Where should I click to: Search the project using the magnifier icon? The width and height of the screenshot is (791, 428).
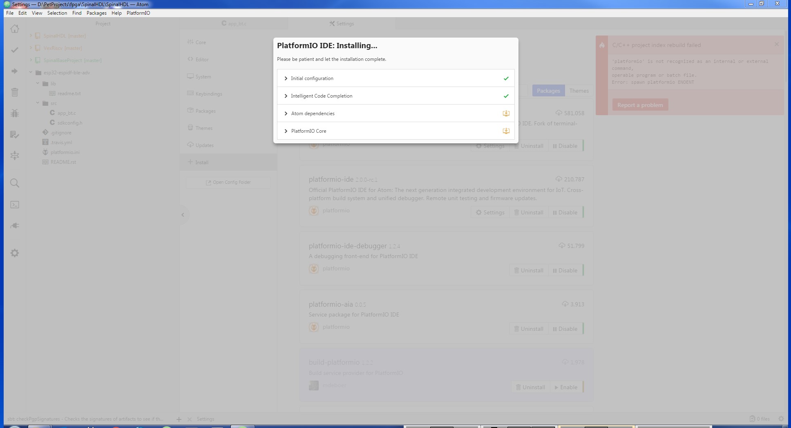[15, 183]
